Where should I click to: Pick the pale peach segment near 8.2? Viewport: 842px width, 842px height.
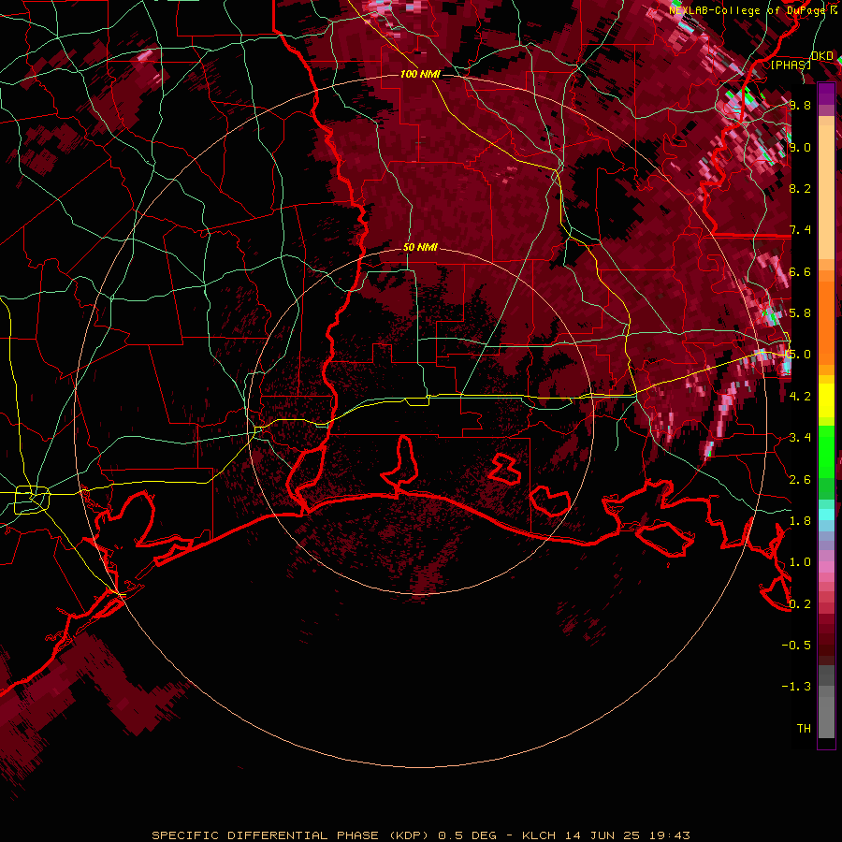(x=826, y=194)
